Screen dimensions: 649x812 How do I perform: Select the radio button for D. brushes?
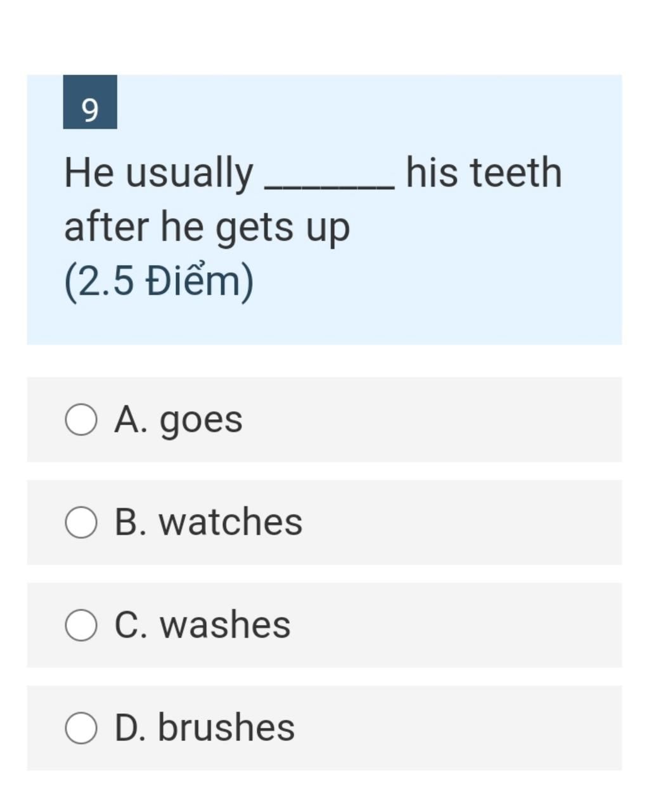click(81, 728)
